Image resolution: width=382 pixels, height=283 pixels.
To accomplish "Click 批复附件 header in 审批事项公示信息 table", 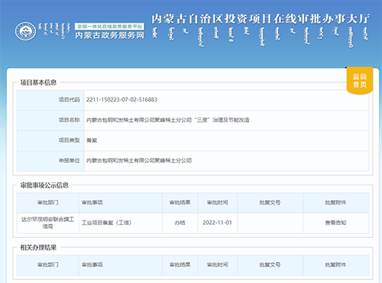I will click(x=335, y=203).
